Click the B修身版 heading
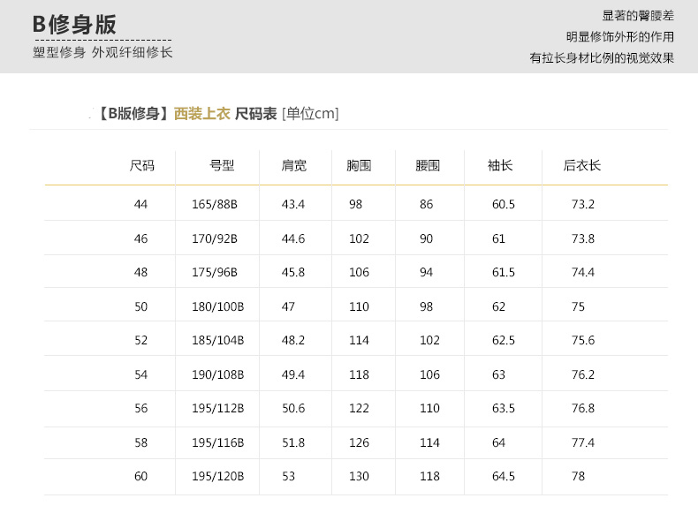The height and width of the screenshot is (521, 698). [x=74, y=25]
